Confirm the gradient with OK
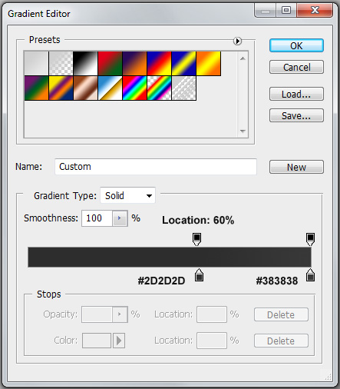The image size is (340, 389). point(296,45)
